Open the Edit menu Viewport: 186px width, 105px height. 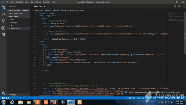coord(12,2)
